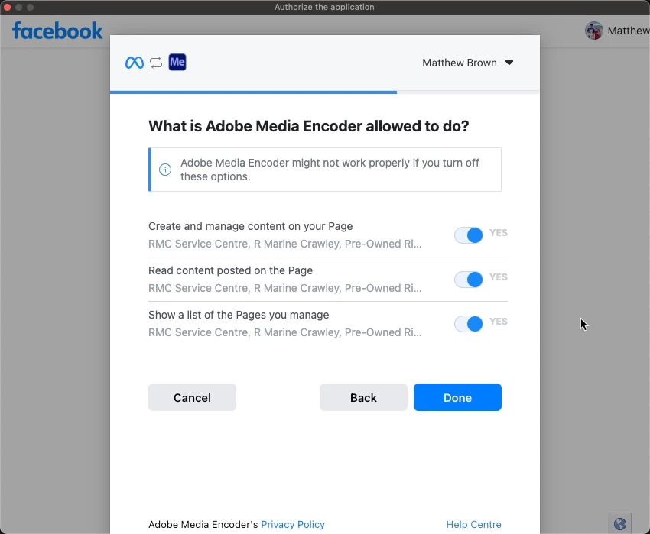Click the Matthew name in the Facebook header
The height and width of the screenshot is (534, 650).
tap(629, 31)
